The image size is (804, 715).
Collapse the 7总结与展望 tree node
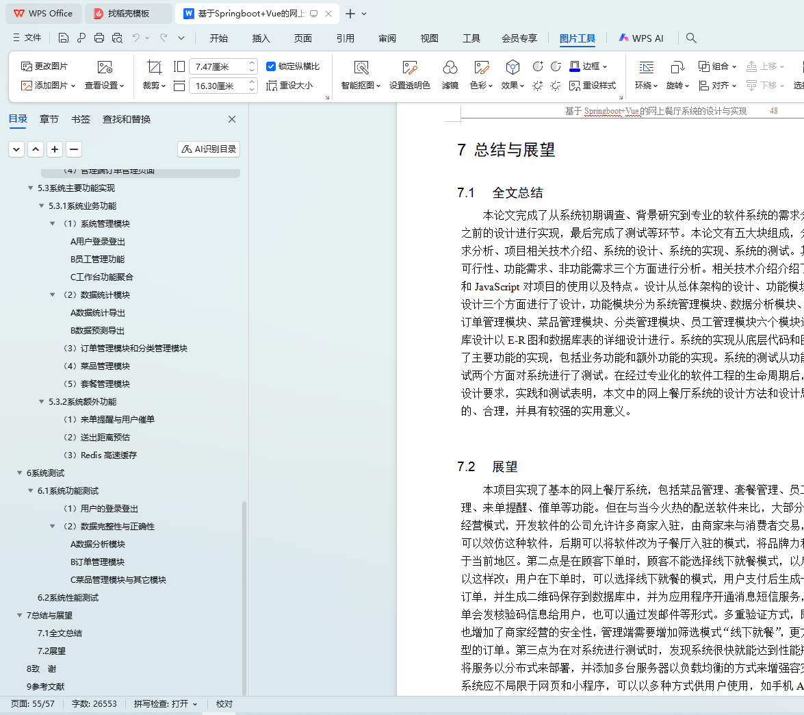click(19, 615)
